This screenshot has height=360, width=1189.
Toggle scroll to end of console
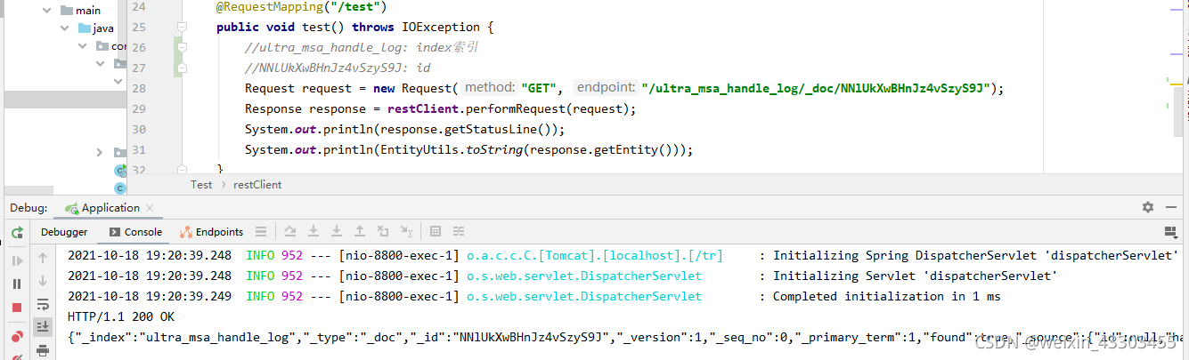[x=43, y=328]
